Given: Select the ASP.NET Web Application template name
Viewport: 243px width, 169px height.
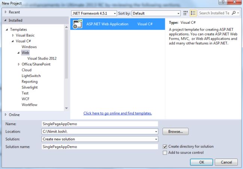Looking at the screenshot, I should (x=107, y=24).
